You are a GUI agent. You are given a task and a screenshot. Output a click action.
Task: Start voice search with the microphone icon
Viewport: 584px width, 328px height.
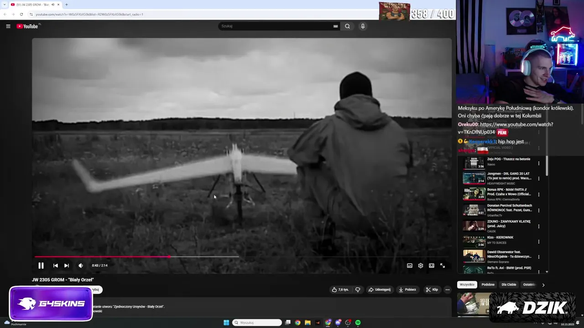pyautogui.click(x=363, y=26)
